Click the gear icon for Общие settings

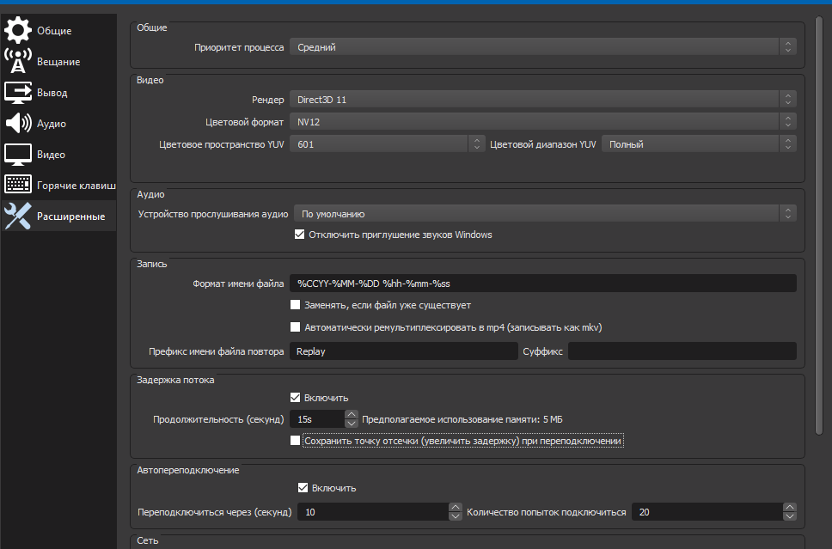[x=18, y=30]
